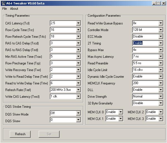Click the CAS Latency (Tcl) label
Image resolution: width=167 pixels, height=143 pixels.
tap(17, 23)
